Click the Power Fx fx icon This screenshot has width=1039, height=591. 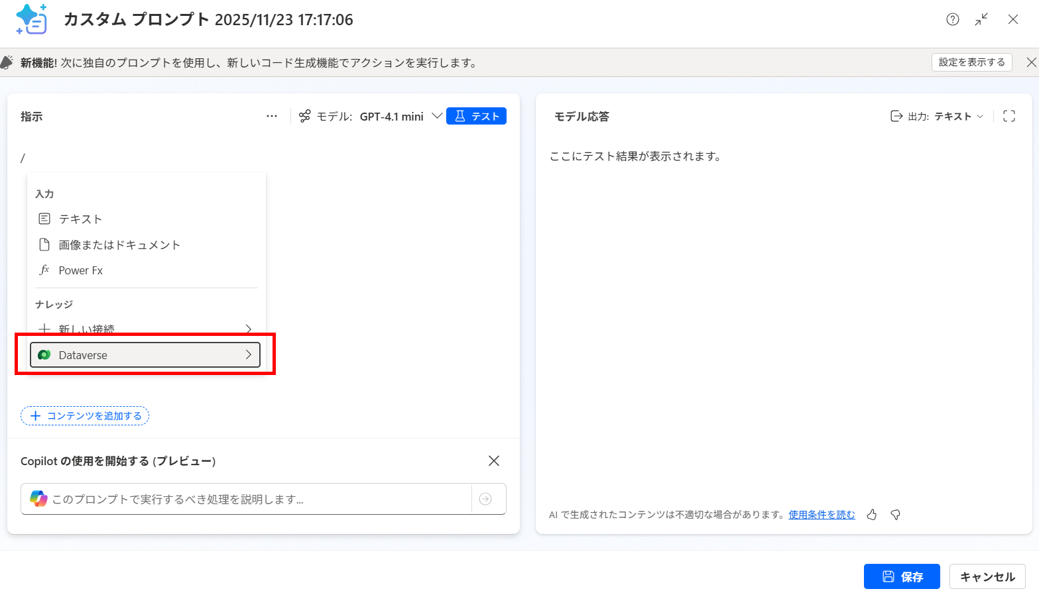click(x=44, y=270)
